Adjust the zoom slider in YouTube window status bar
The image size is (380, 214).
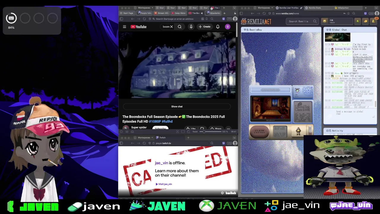(210, 132)
